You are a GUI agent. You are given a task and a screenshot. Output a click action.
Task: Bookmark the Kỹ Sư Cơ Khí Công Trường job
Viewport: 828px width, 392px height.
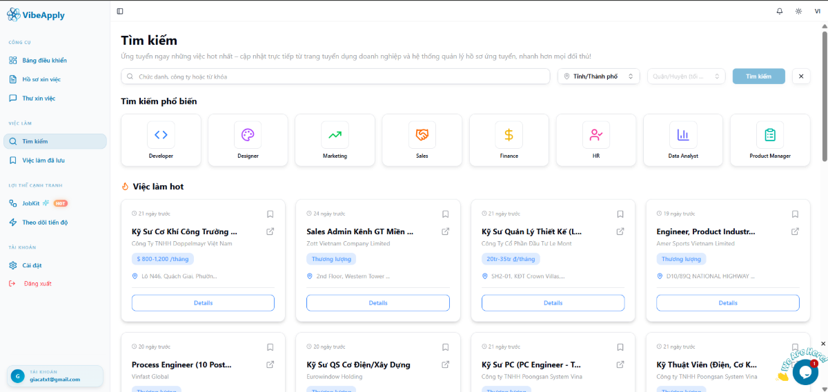270,214
